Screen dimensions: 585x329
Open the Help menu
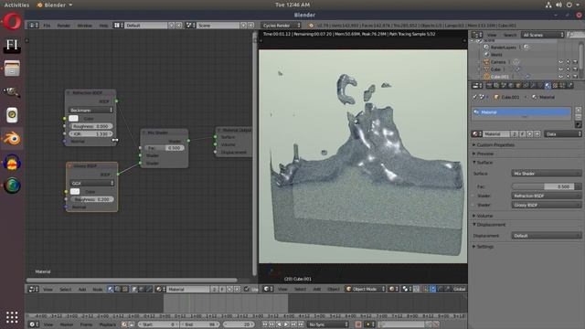pos(103,26)
